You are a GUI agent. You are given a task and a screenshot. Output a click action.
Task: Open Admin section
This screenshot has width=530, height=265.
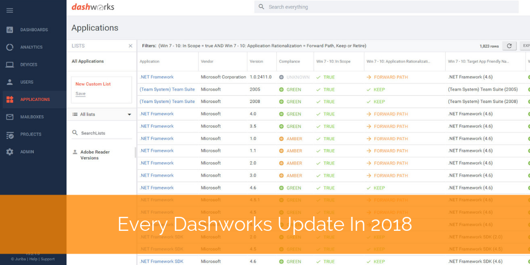point(27,152)
